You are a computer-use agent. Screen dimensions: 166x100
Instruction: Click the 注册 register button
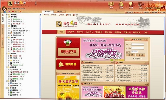(141, 55)
